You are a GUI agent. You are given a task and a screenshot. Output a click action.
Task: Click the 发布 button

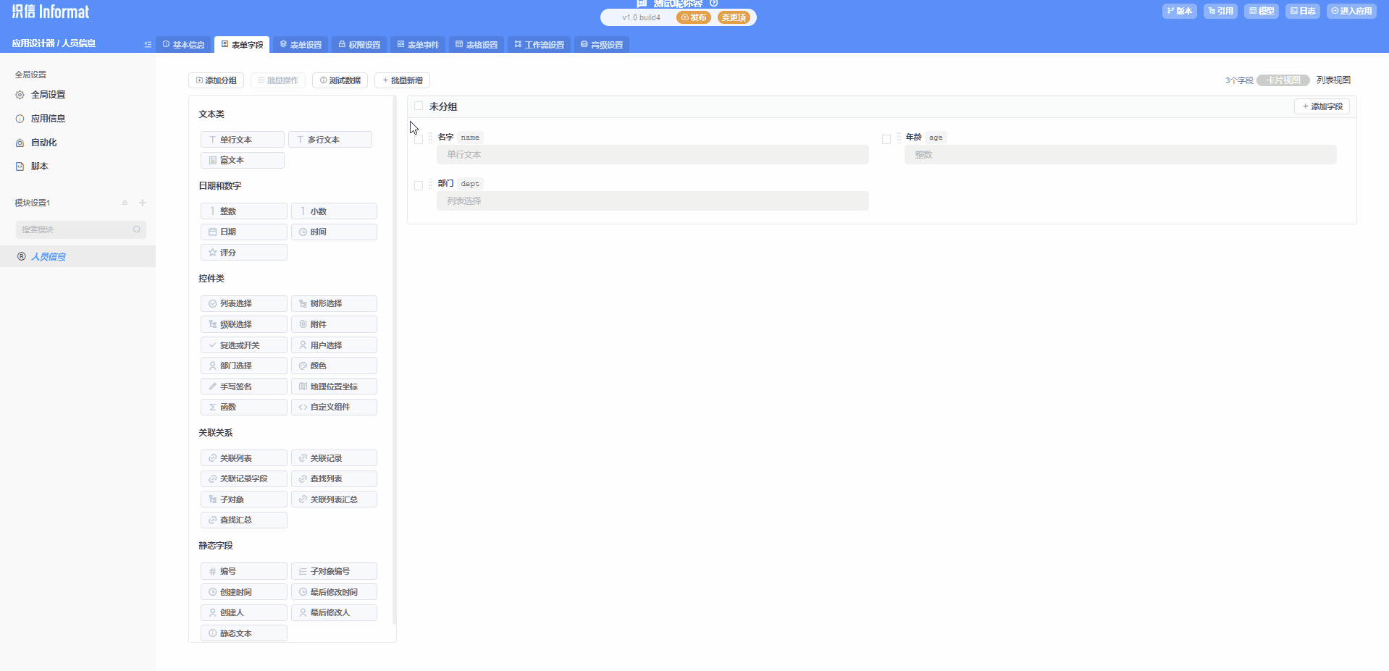tap(693, 17)
